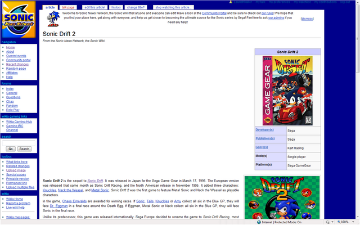
Task: Open 'Permanent link' in toolbox
Action: click(x=16, y=183)
